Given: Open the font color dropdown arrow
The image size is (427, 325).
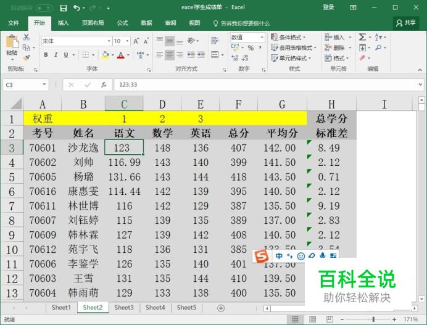Looking at the screenshot, I should click(128, 55).
